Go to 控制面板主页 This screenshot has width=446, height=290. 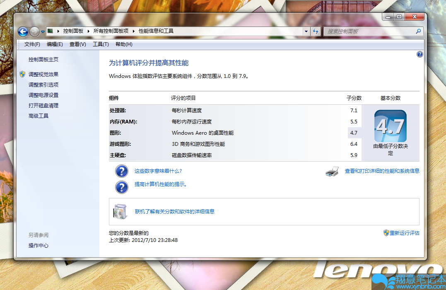[x=43, y=60]
